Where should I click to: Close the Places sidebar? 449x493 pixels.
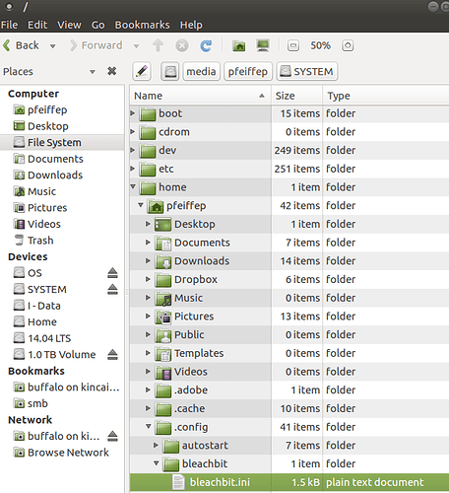coord(112,71)
